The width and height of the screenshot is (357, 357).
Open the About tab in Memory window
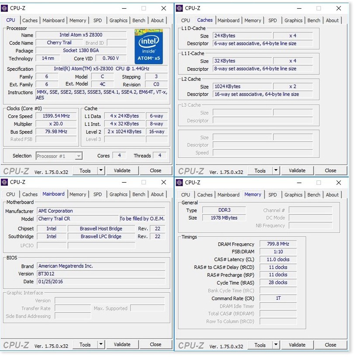coord(332,194)
